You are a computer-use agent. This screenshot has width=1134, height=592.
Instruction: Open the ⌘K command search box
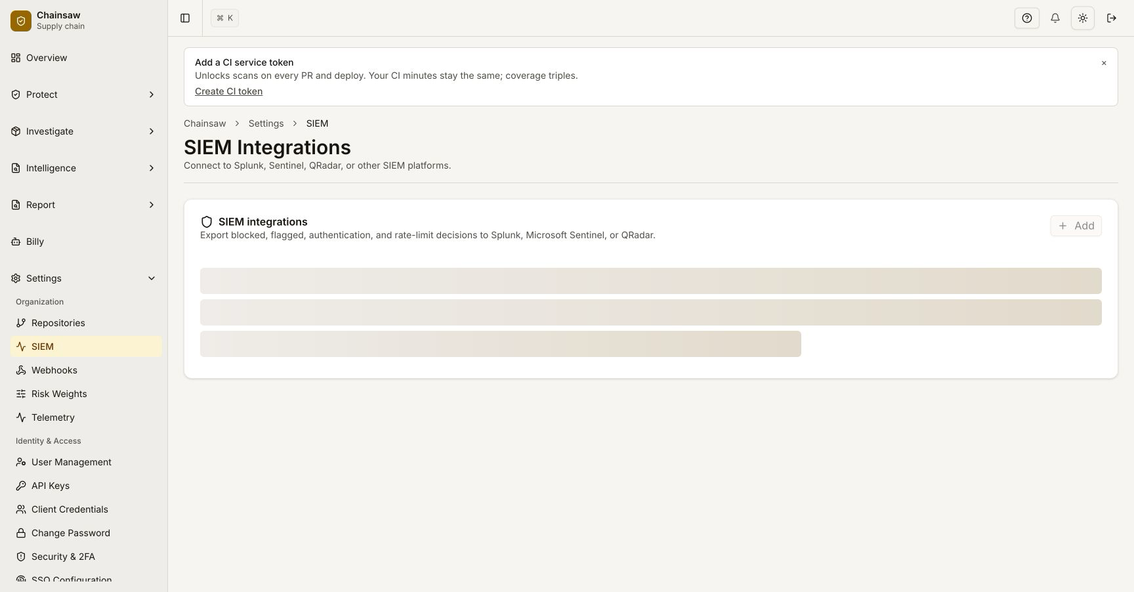pos(224,18)
